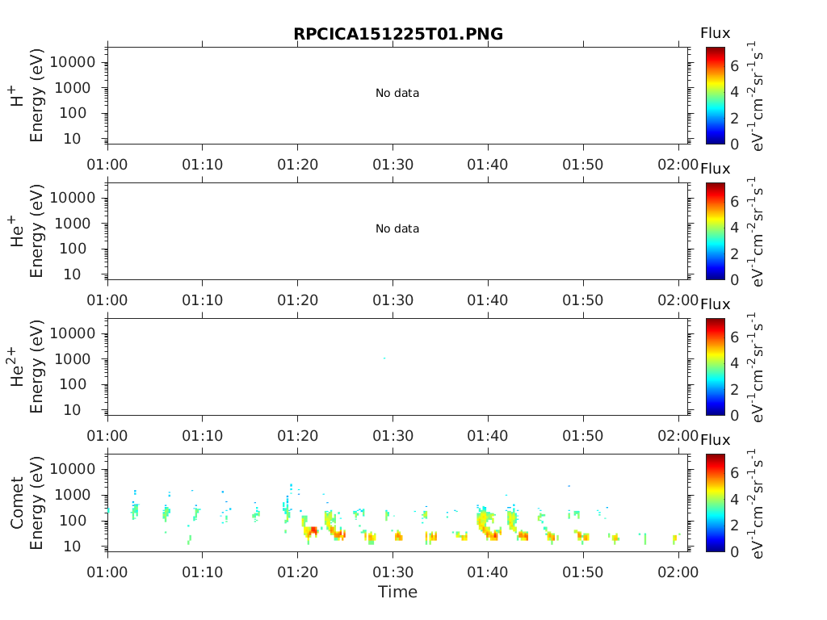Click the He2+ panel flux colorbar

pyautogui.click(x=716, y=367)
